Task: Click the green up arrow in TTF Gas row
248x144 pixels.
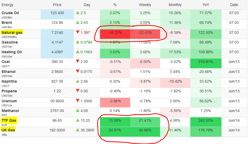Action: coord(77,120)
